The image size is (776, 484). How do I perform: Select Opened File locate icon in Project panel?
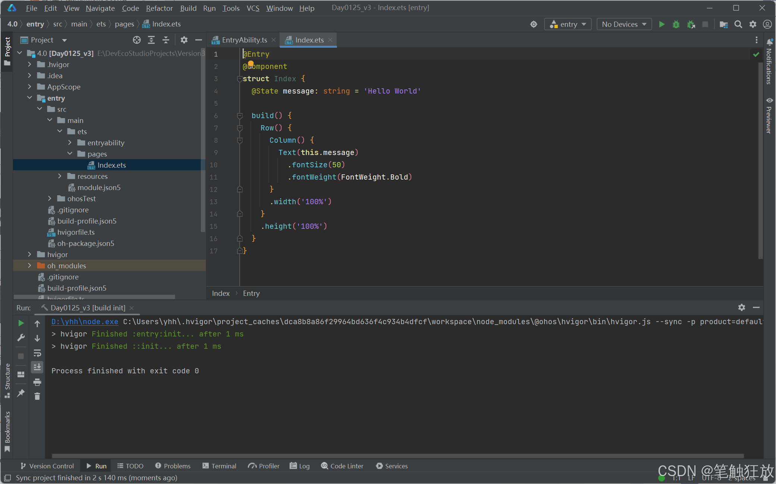click(x=137, y=40)
